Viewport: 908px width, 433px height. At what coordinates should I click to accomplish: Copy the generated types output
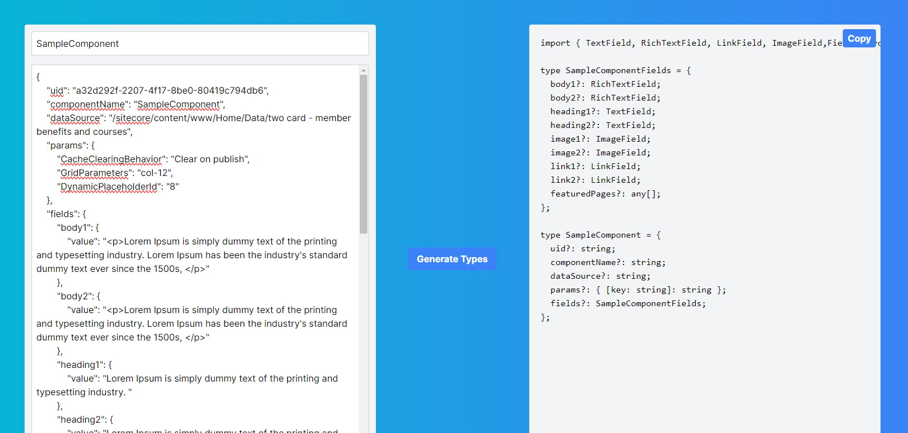point(859,38)
